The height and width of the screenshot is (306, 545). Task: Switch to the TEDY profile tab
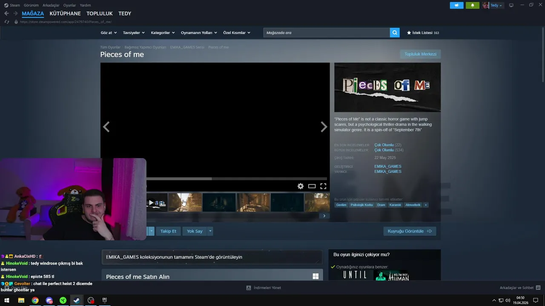[125, 14]
